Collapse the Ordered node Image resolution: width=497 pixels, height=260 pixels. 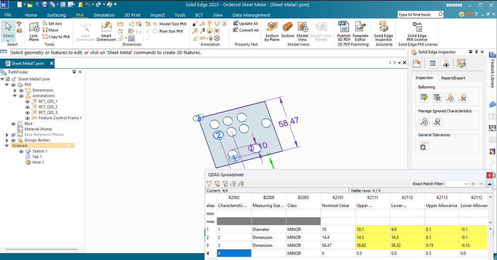tap(7, 145)
